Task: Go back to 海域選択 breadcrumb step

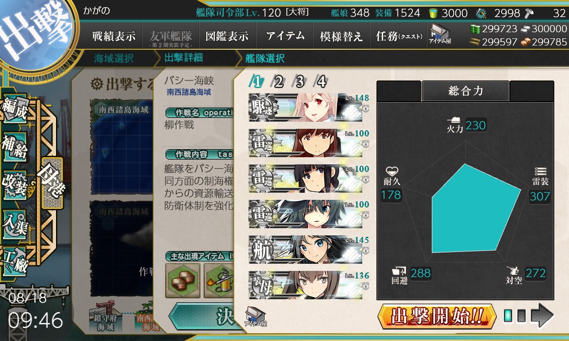Action: click(x=114, y=59)
